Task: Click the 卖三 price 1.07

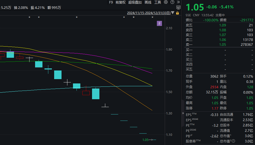Action: (222, 35)
